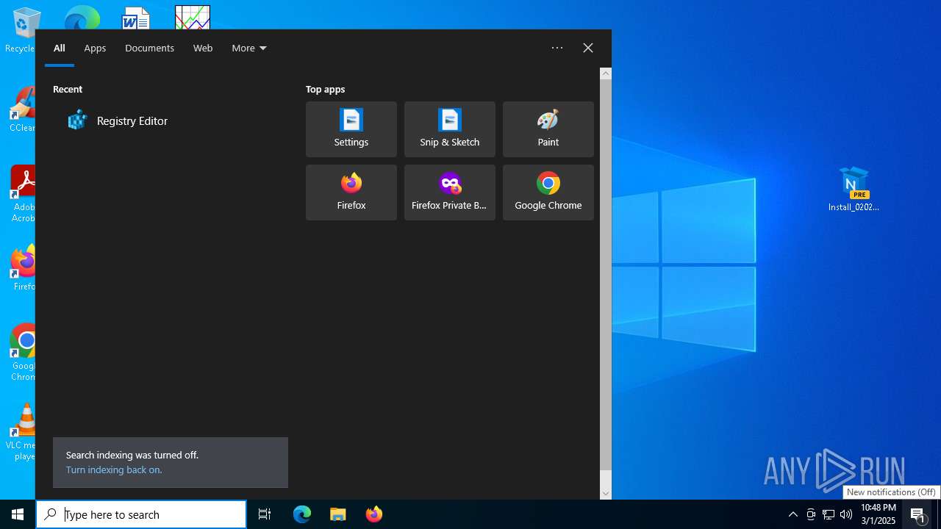Open the network status tray icon

click(x=829, y=514)
